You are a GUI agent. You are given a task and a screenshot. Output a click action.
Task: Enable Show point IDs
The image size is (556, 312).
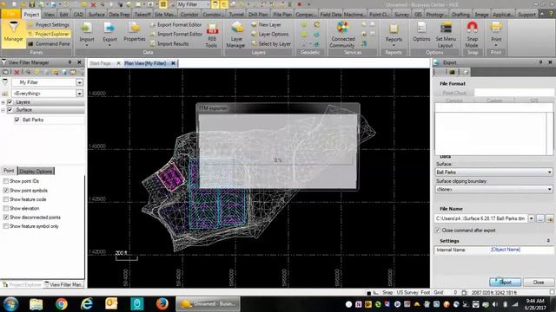tap(6, 181)
